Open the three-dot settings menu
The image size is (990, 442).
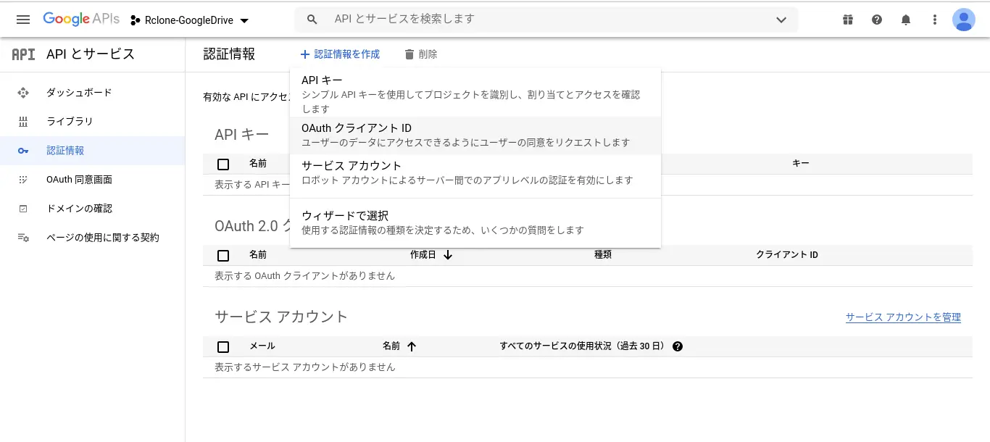(x=935, y=20)
